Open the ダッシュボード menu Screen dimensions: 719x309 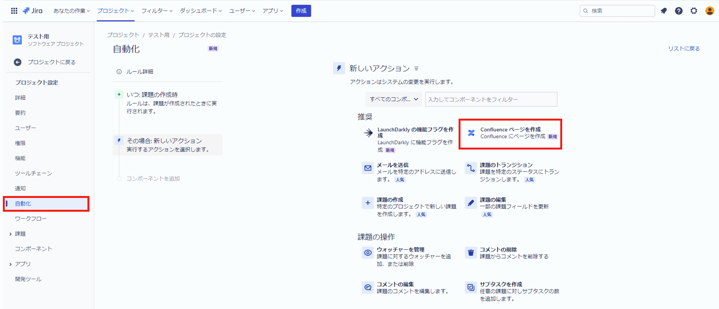click(x=201, y=10)
